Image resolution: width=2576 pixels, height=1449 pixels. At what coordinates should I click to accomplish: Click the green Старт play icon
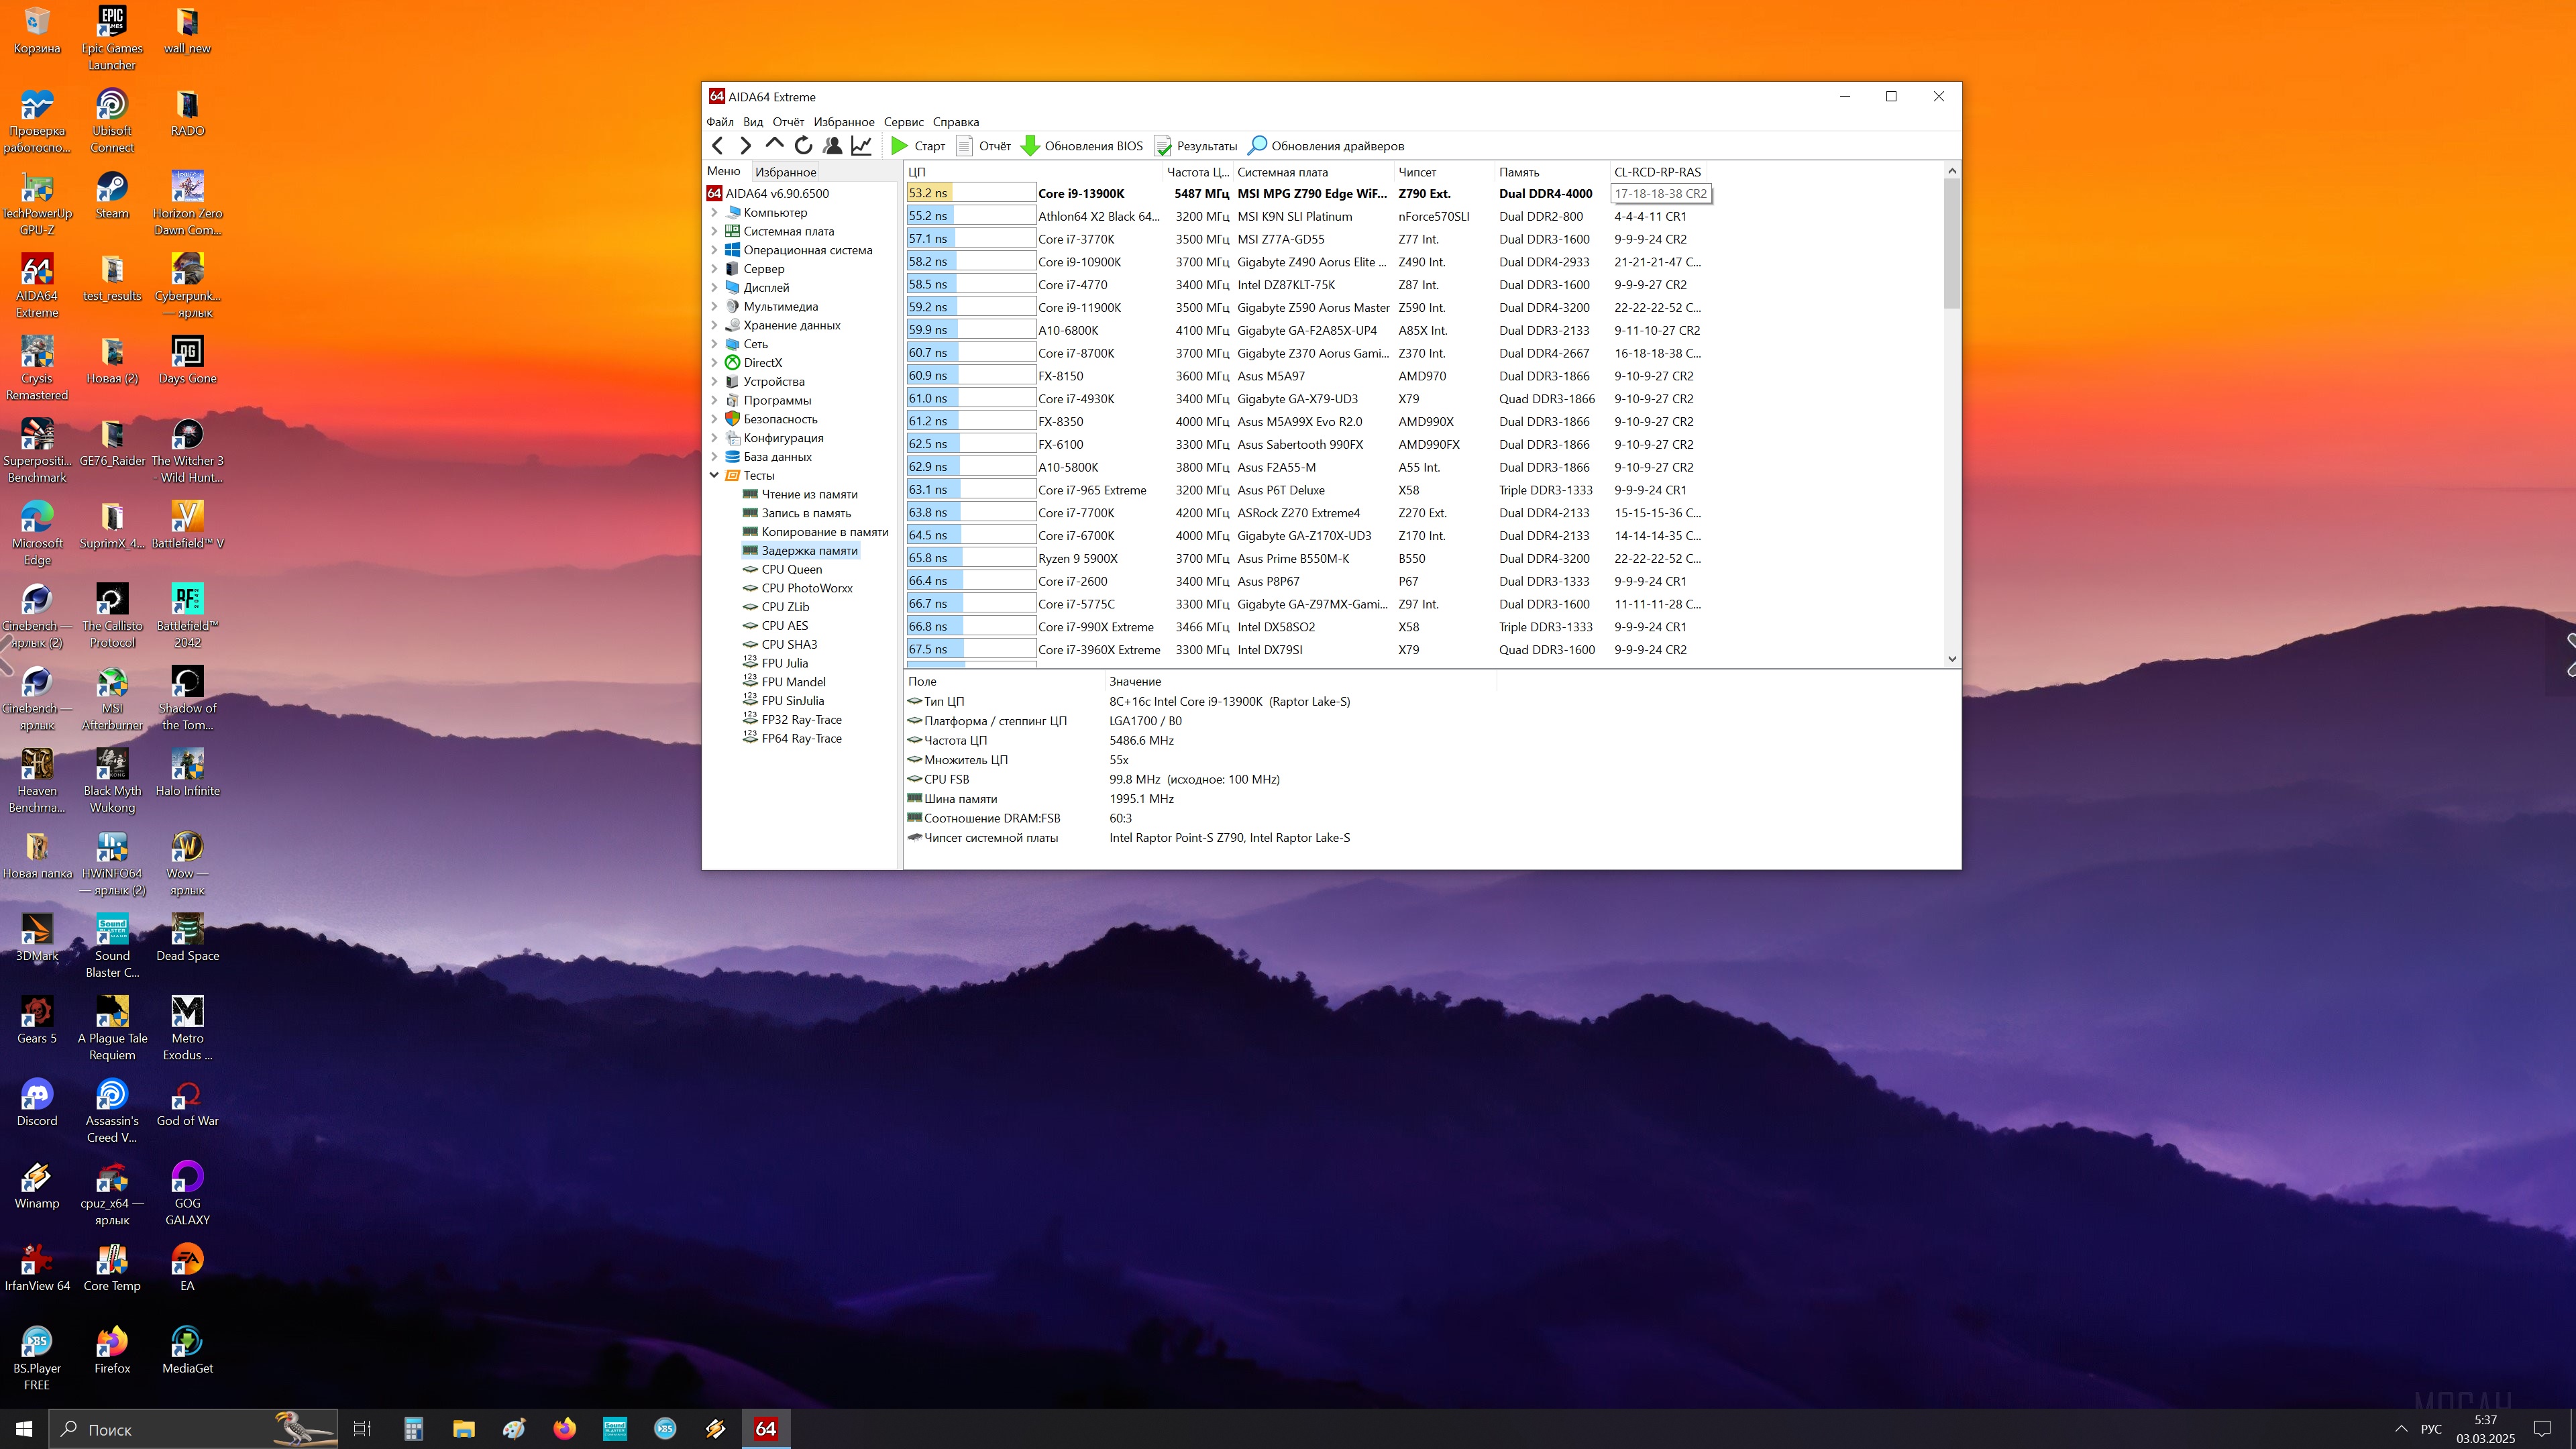tap(899, 146)
